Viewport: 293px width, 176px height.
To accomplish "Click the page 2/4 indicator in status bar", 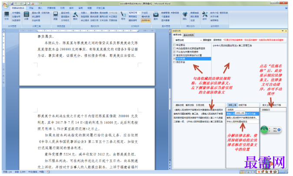I will (7, 172).
